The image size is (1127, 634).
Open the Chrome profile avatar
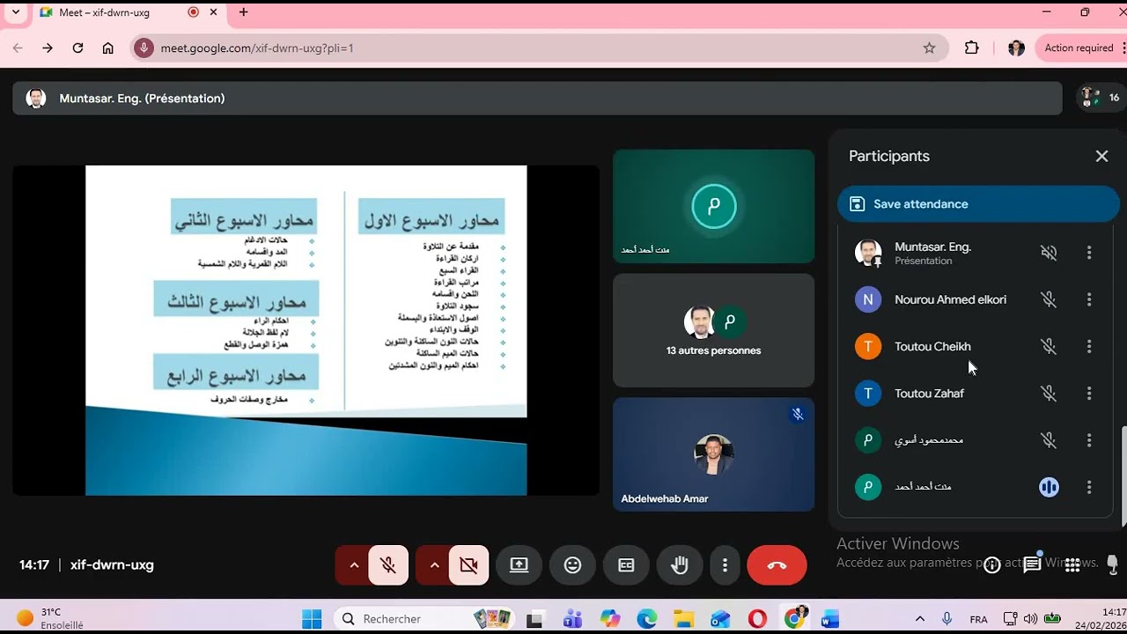(x=1016, y=48)
